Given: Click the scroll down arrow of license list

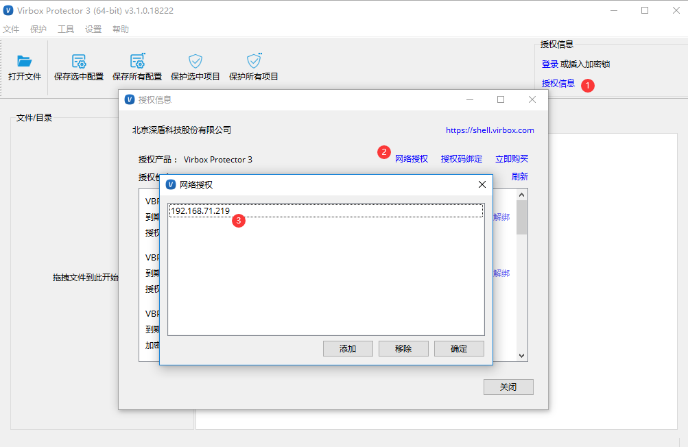Looking at the screenshot, I should [x=522, y=356].
